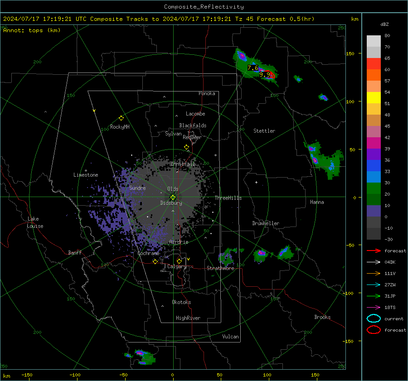Select the orange 60 dBZ swatch
408x381 pixels.
[374, 75]
